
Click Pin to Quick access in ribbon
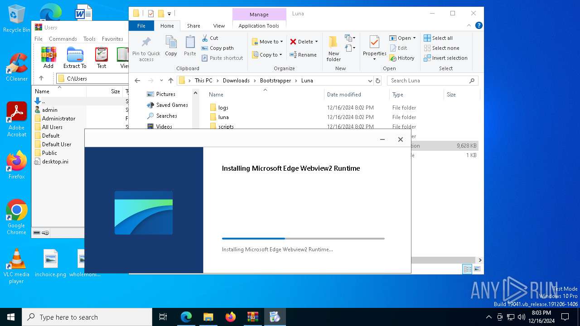point(146,49)
